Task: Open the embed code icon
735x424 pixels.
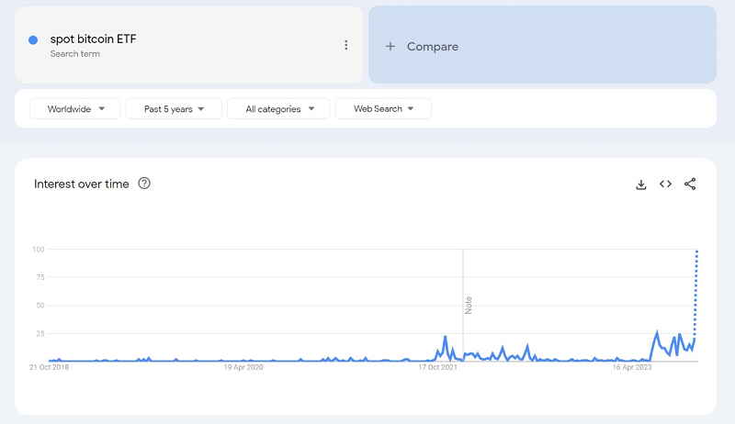Action: [x=665, y=184]
